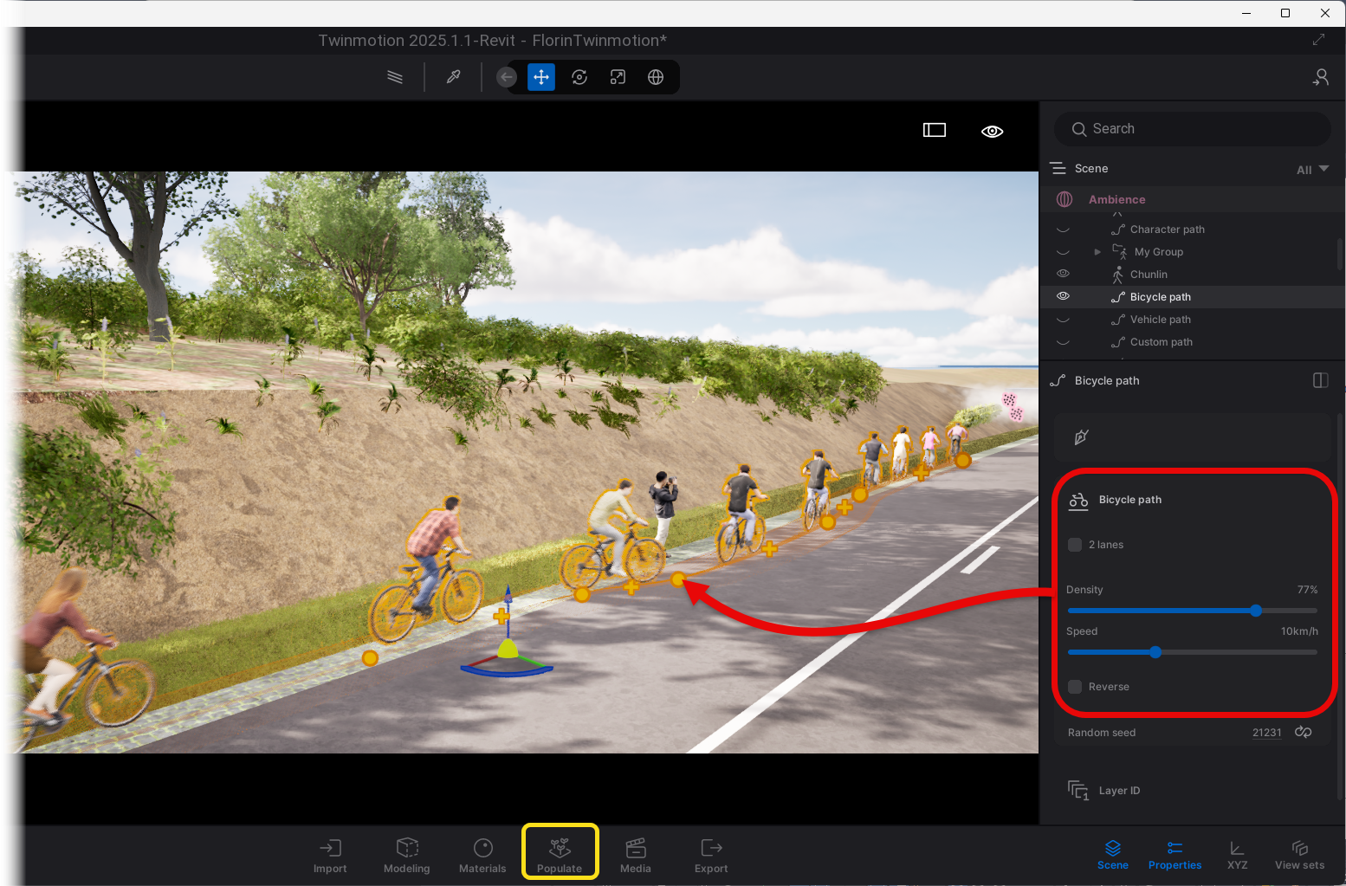This screenshot has height=886, width=1346.
Task: Click the scene Search field
Action: [x=1192, y=129]
